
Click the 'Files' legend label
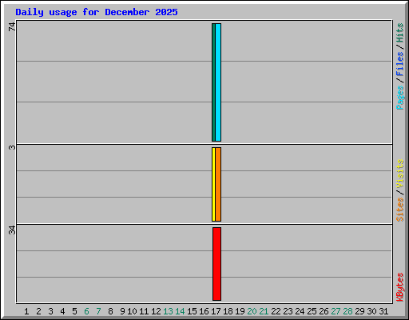pos(400,64)
